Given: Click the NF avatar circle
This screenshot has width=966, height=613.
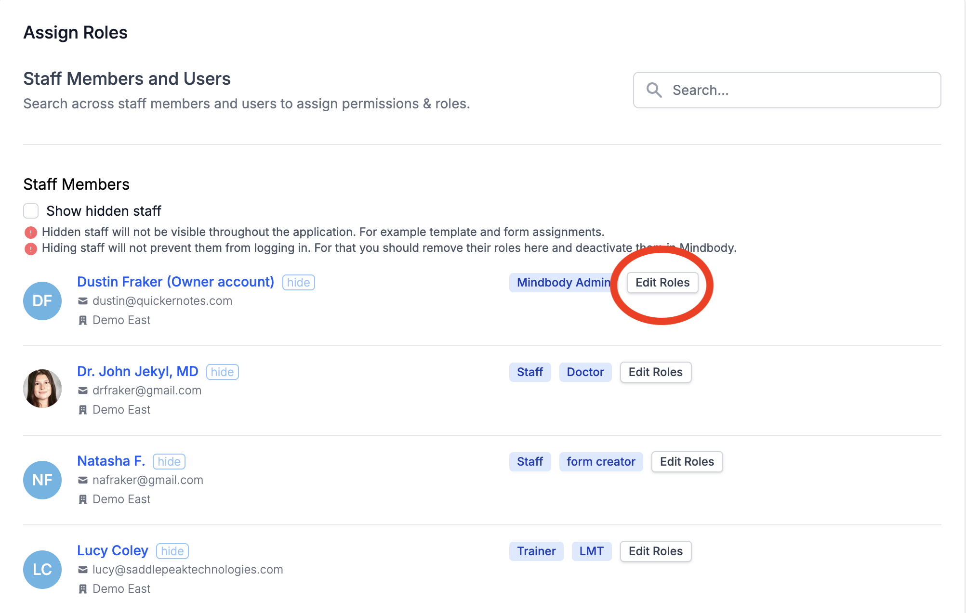Looking at the screenshot, I should [x=42, y=480].
